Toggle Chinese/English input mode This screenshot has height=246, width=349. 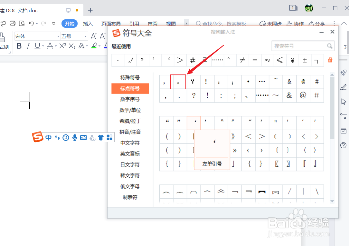pos(48,137)
